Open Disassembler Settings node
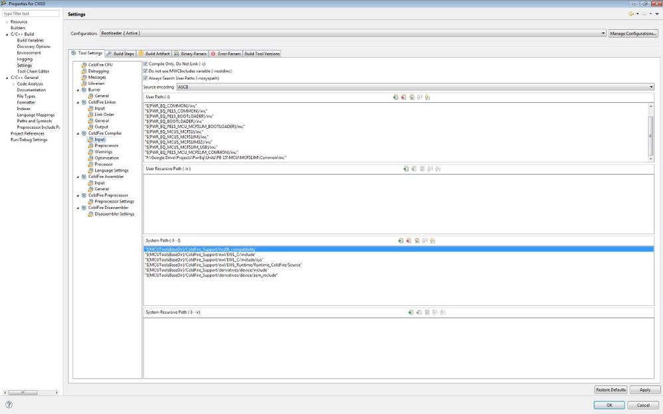The height and width of the screenshot is (414, 663). tap(114, 214)
